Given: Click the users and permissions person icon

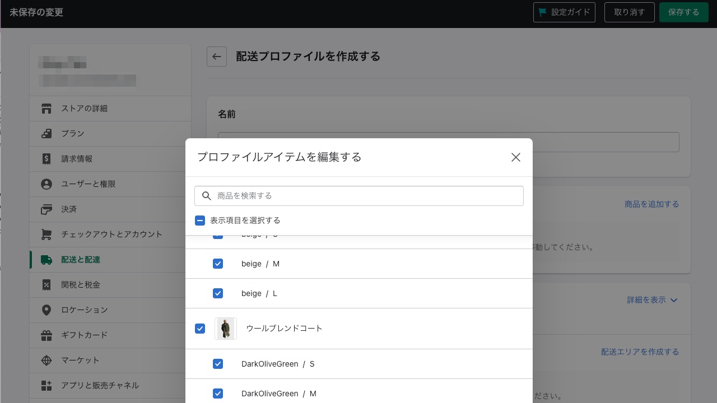Looking at the screenshot, I should coord(46,184).
